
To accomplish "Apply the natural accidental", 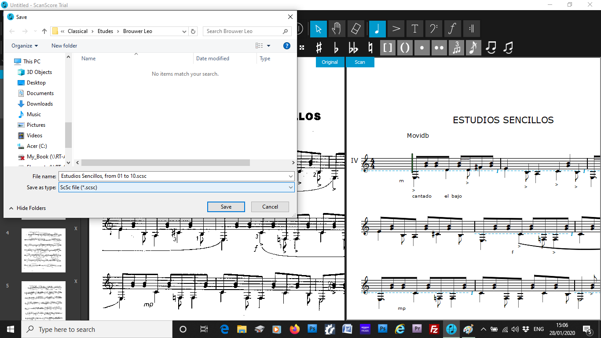I will tap(370, 48).
